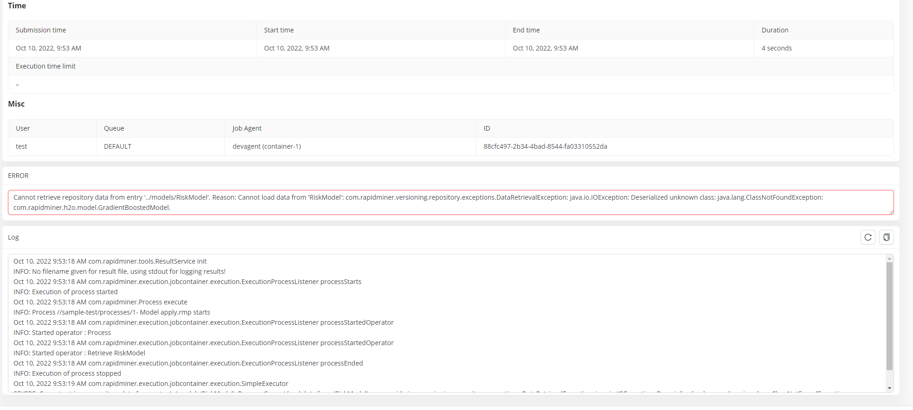This screenshot has width=913, height=410.
Task: Click the Submission time column header
Action: click(41, 30)
